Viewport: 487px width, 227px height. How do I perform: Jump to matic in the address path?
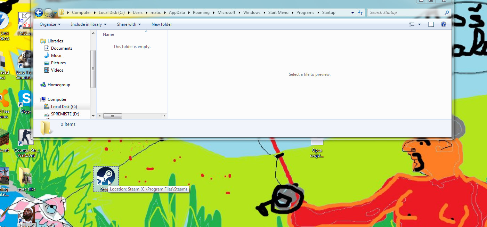(x=156, y=13)
